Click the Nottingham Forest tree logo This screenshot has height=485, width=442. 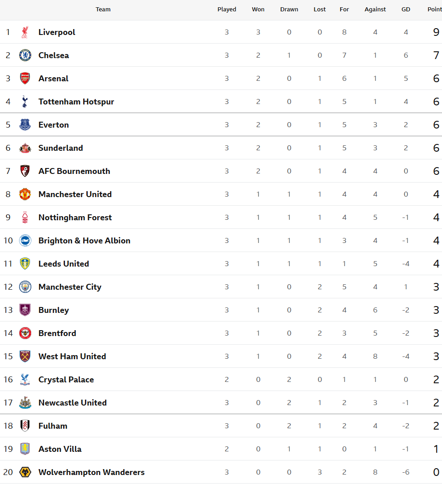coord(25,218)
